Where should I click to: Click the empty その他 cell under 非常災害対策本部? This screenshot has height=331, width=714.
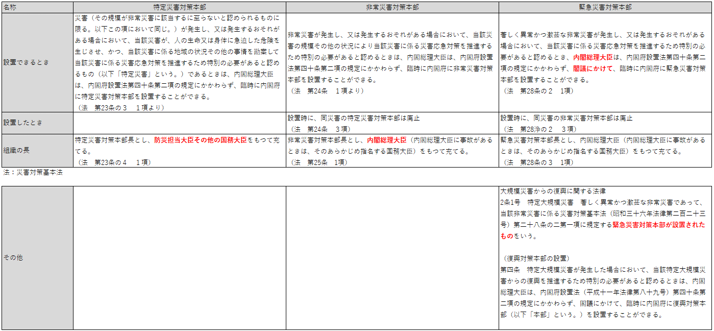(392, 258)
